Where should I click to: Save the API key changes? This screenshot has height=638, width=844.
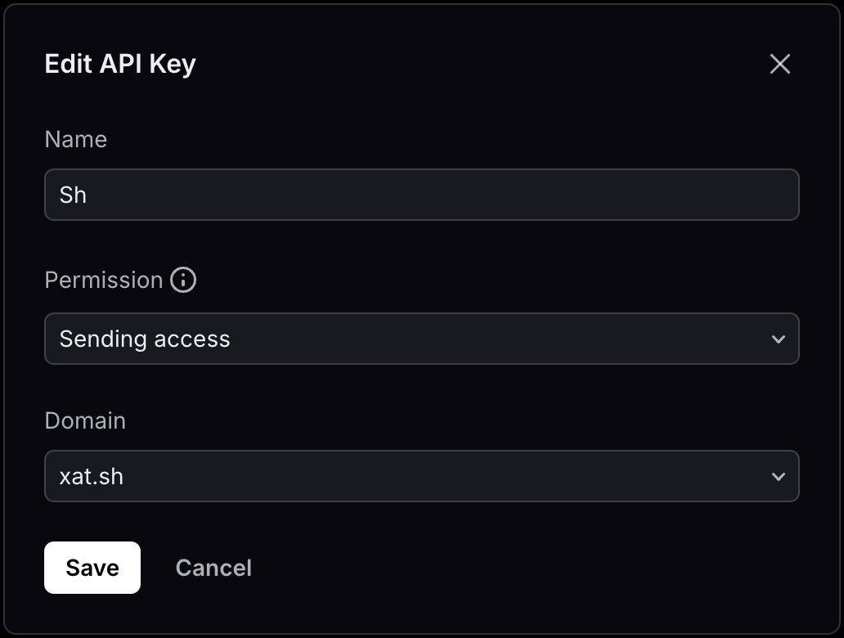tap(92, 568)
